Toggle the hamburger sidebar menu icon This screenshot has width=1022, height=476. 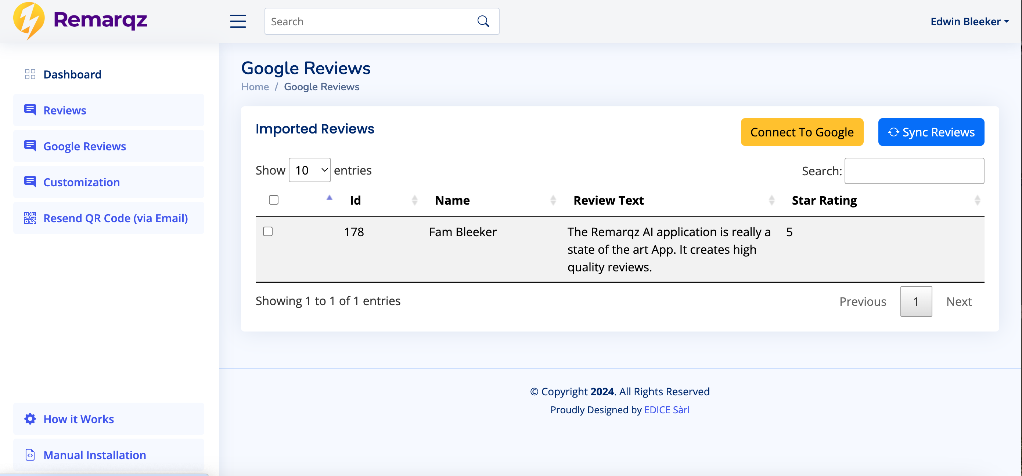(x=238, y=21)
